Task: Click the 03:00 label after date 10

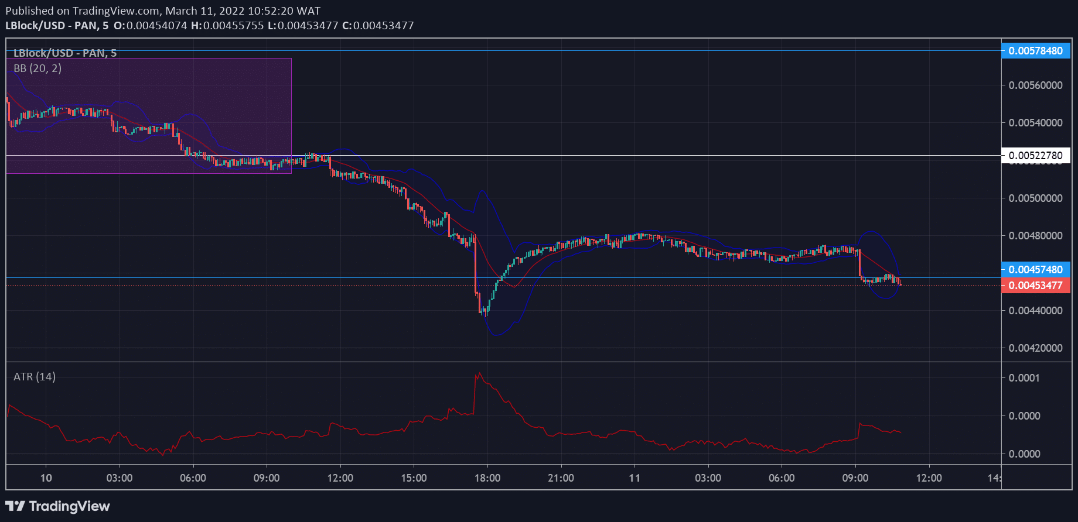Action: 120,478
